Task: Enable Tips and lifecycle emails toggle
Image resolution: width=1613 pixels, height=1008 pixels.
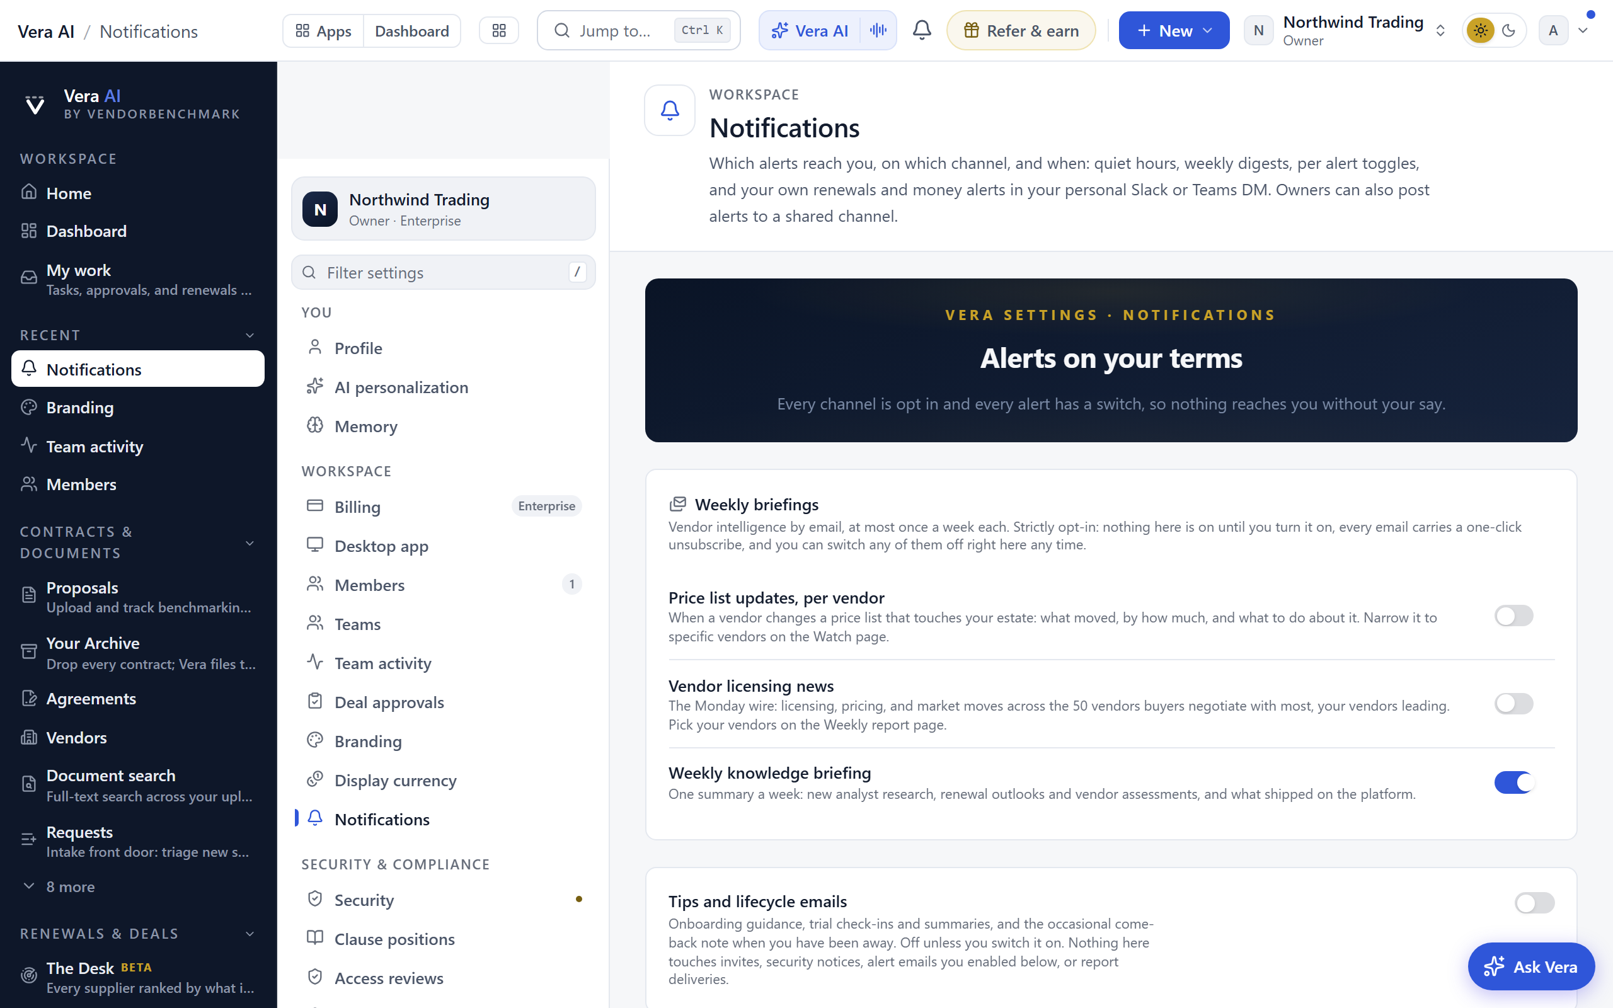Action: 1534,903
